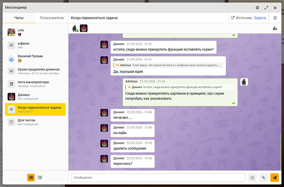Delete chat with trash icon
This screenshot has height=187, width=284.
(x=275, y=18)
